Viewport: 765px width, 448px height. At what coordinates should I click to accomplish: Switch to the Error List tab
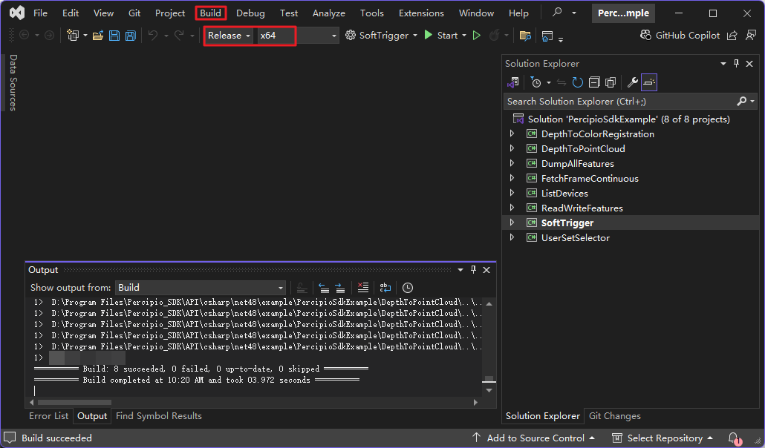click(x=49, y=416)
